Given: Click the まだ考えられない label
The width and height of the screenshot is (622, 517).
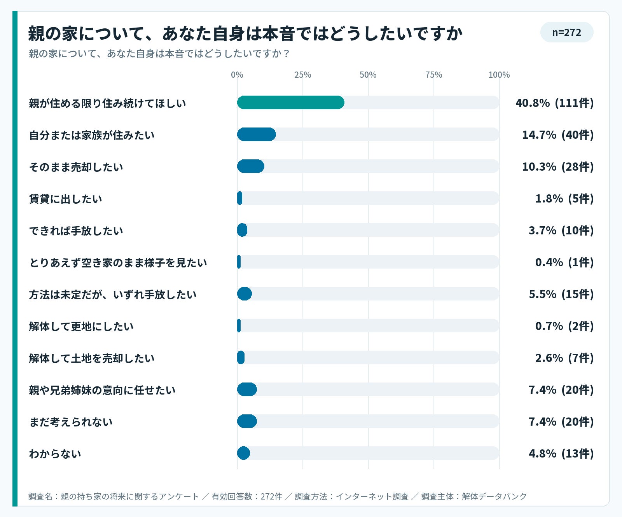Looking at the screenshot, I should 71,422.
